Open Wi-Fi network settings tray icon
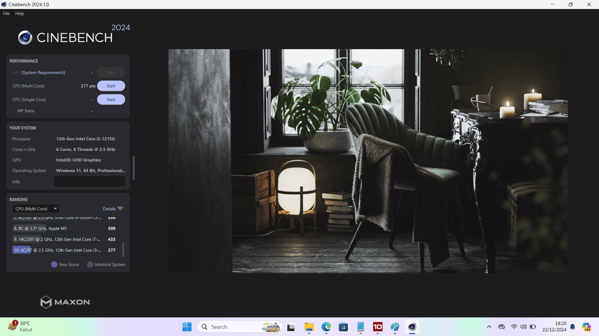The image size is (599, 336). 514,327
